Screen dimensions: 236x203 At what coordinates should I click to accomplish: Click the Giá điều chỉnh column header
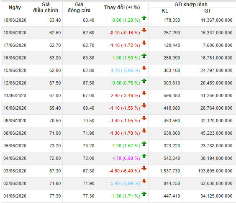point(46,8)
